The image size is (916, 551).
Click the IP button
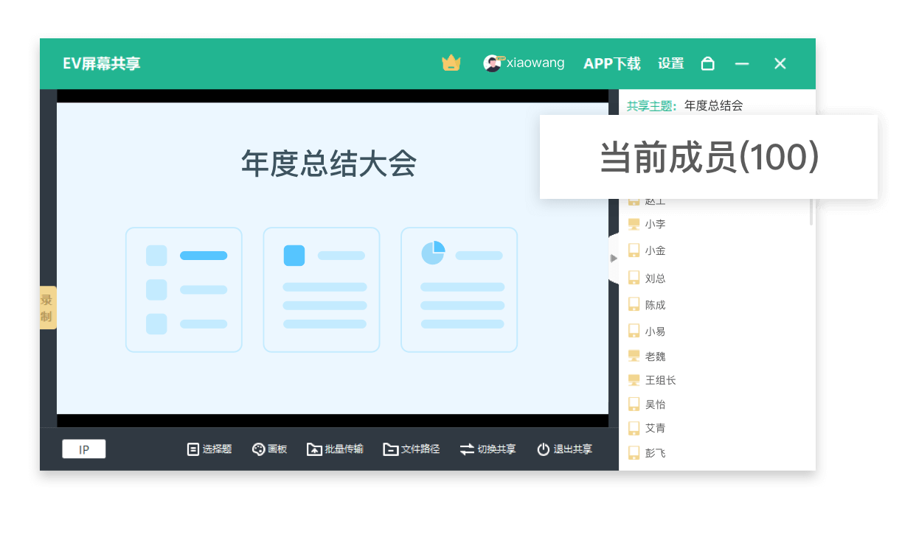(84, 449)
